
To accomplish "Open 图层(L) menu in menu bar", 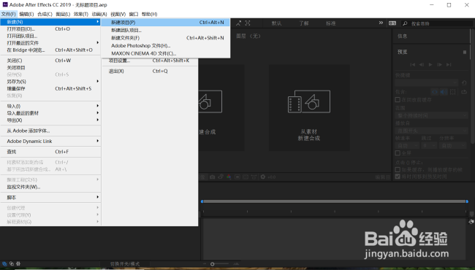I will coord(63,14).
